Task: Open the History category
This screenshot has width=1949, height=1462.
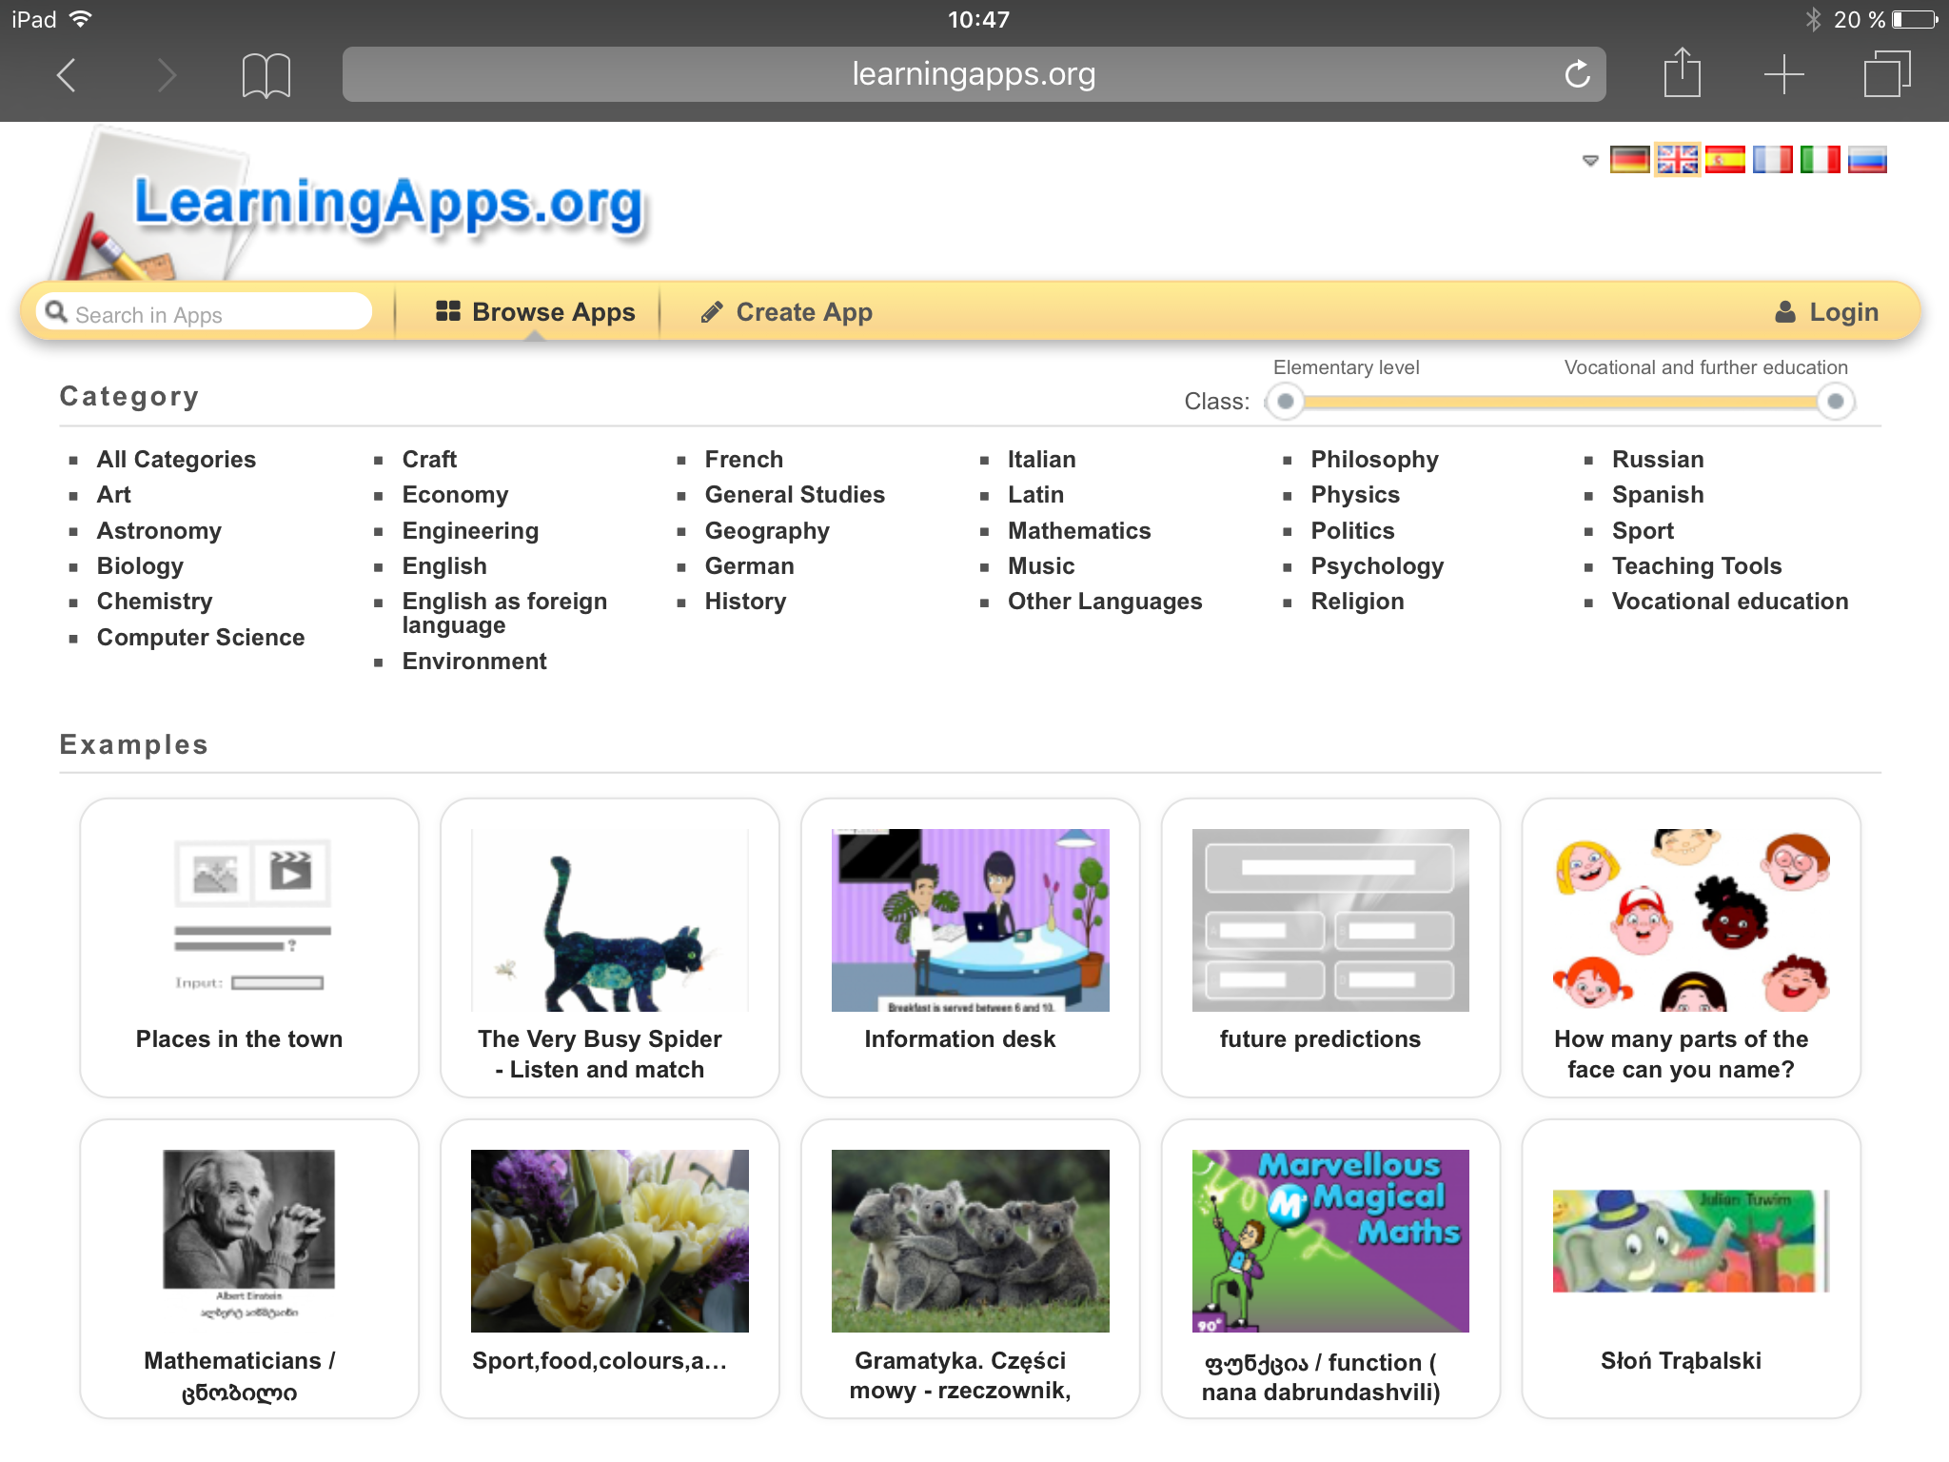Action: click(x=745, y=602)
